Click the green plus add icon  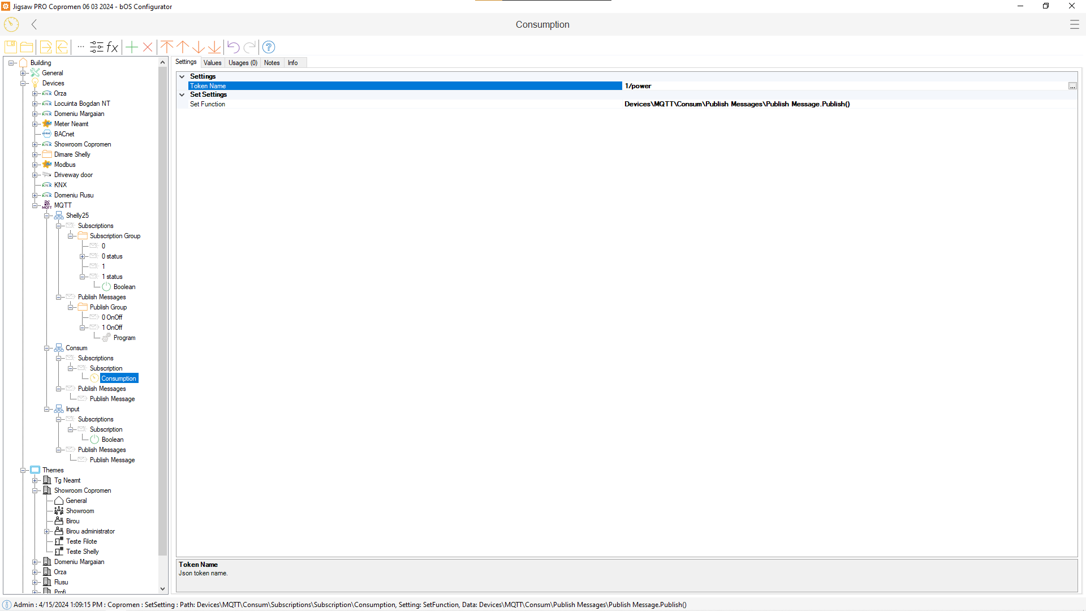(x=132, y=47)
